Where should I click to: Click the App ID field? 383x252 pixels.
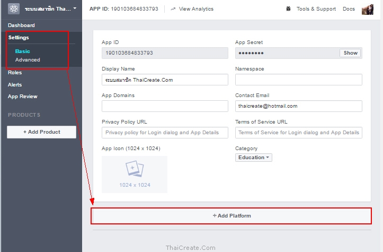165,53
